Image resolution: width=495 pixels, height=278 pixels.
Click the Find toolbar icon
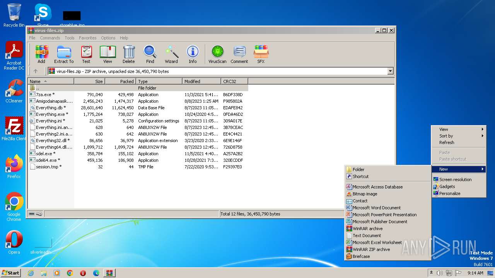tap(150, 54)
